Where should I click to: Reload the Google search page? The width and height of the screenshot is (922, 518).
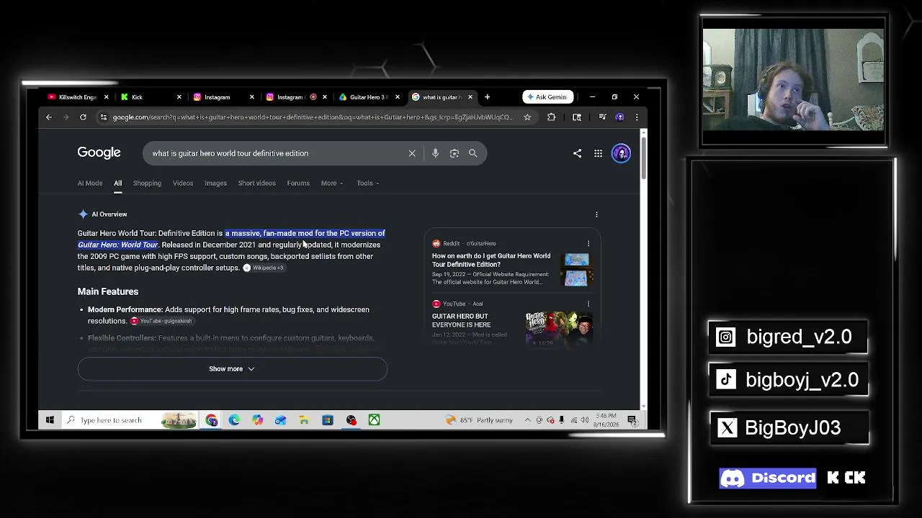(83, 117)
